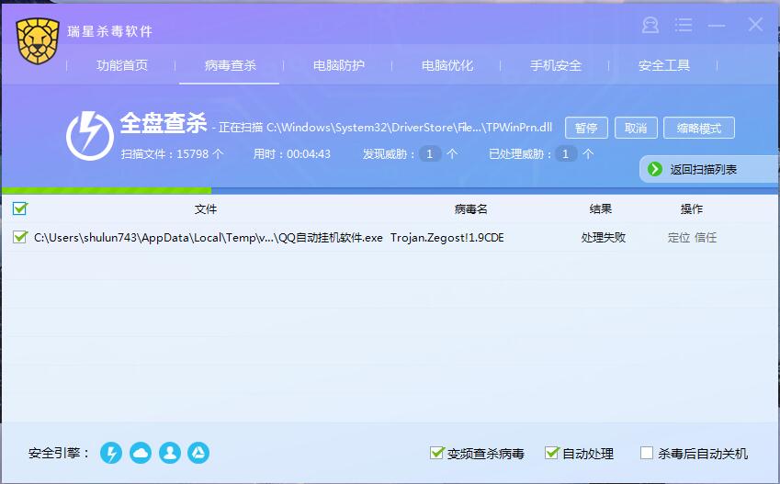Open the user account icon
Screen dimensions: 780x484
tap(650, 25)
